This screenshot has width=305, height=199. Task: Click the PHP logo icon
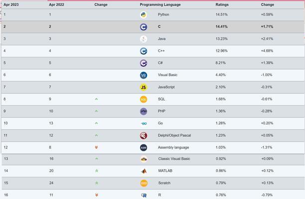pyautogui.click(x=144, y=111)
